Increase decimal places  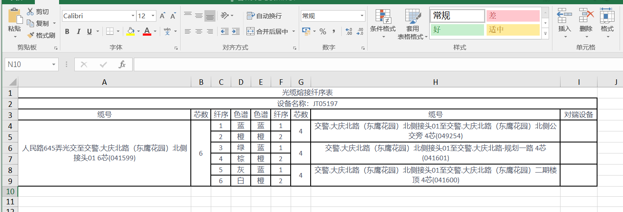(x=349, y=31)
